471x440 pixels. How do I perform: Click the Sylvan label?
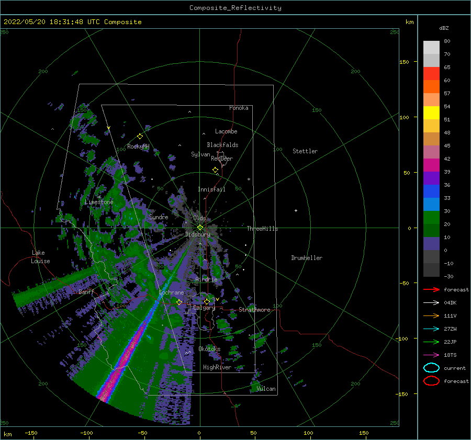pos(200,154)
